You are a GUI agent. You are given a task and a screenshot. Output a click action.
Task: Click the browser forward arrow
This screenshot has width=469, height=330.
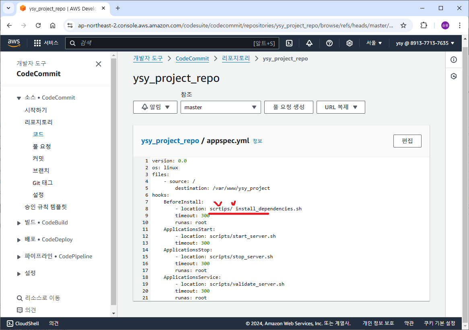click(24, 25)
